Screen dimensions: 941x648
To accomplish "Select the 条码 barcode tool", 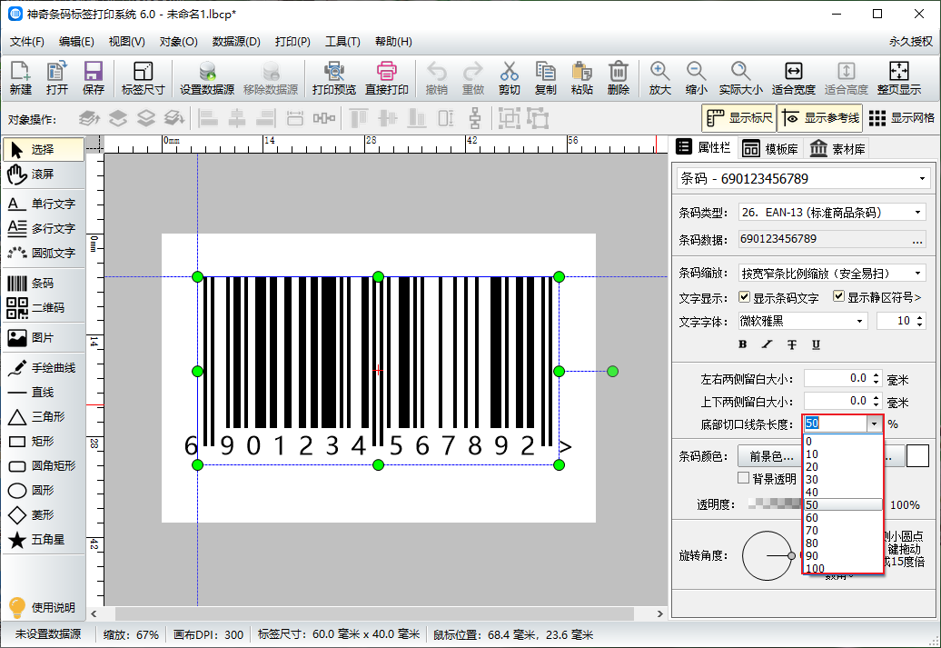I will (x=44, y=283).
